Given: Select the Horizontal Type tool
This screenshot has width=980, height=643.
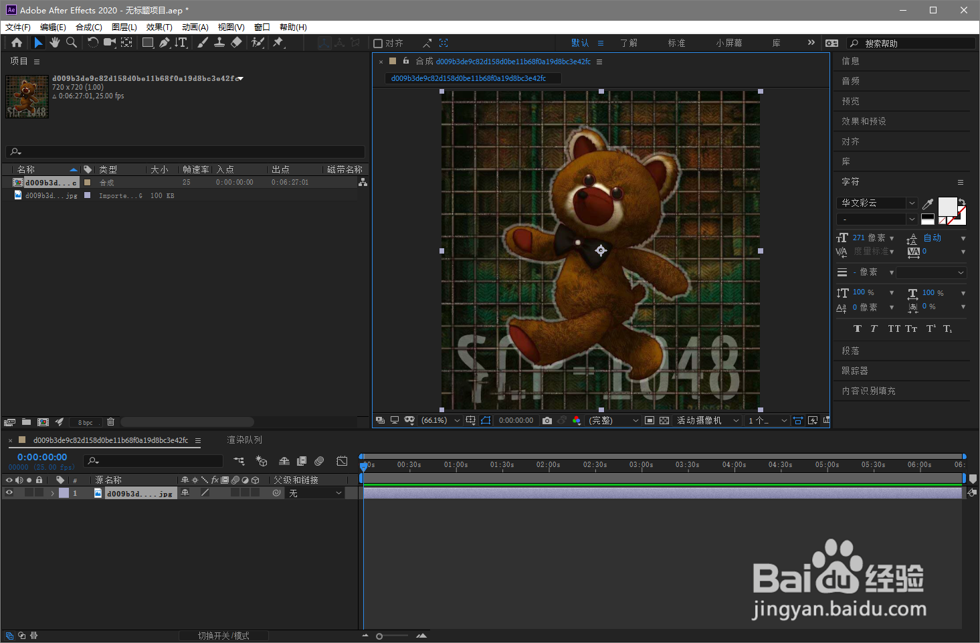Looking at the screenshot, I should [181, 43].
